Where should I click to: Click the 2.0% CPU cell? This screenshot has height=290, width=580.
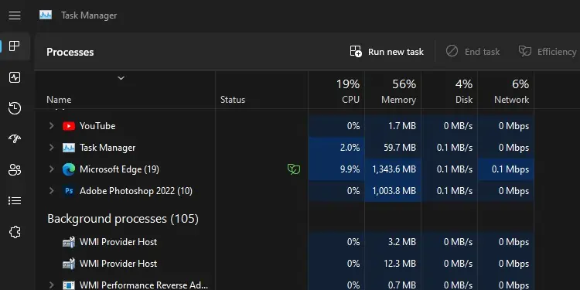[x=336, y=148]
